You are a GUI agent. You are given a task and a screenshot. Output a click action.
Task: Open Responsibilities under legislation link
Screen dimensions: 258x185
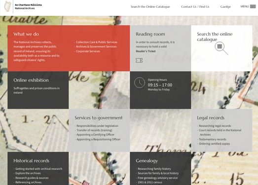coord(97,126)
